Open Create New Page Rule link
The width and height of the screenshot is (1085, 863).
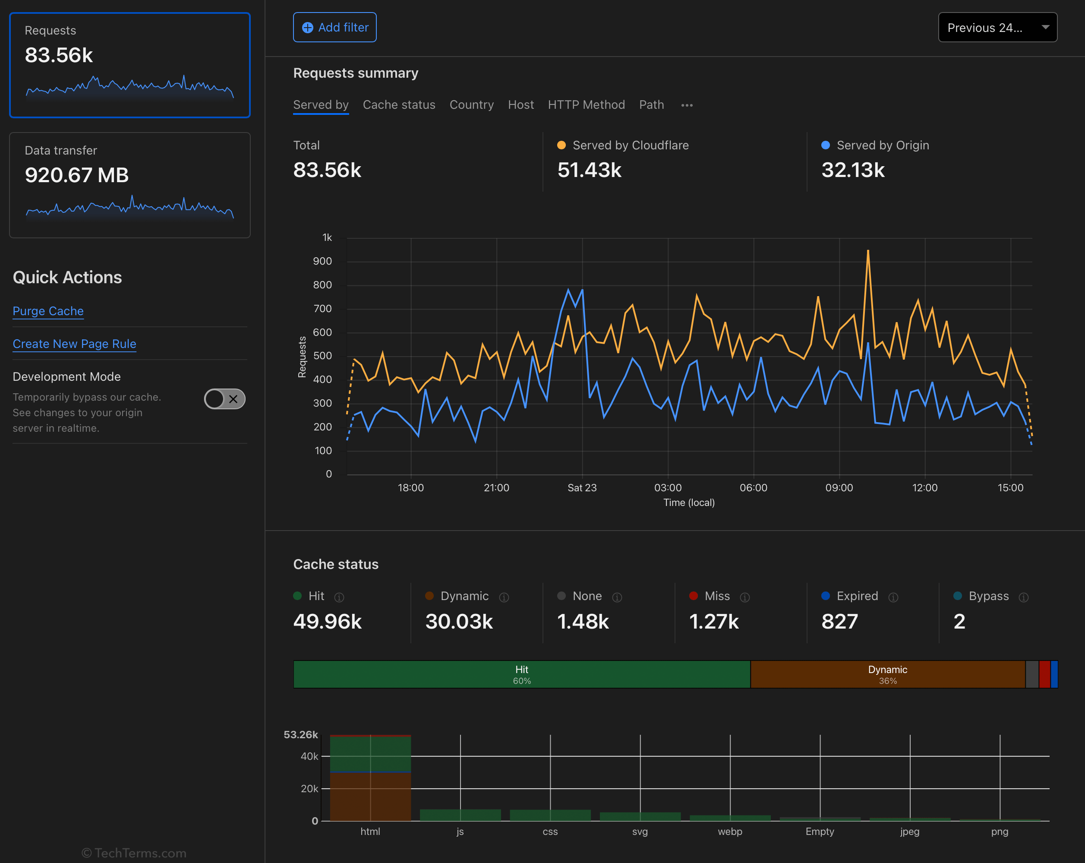(x=75, y=344)
